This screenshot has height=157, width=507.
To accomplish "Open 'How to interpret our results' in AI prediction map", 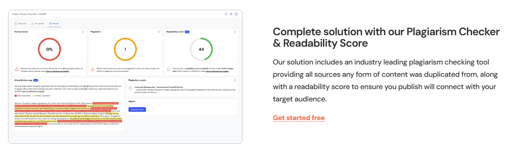I will pyautogui.click(x=33, y=91).
